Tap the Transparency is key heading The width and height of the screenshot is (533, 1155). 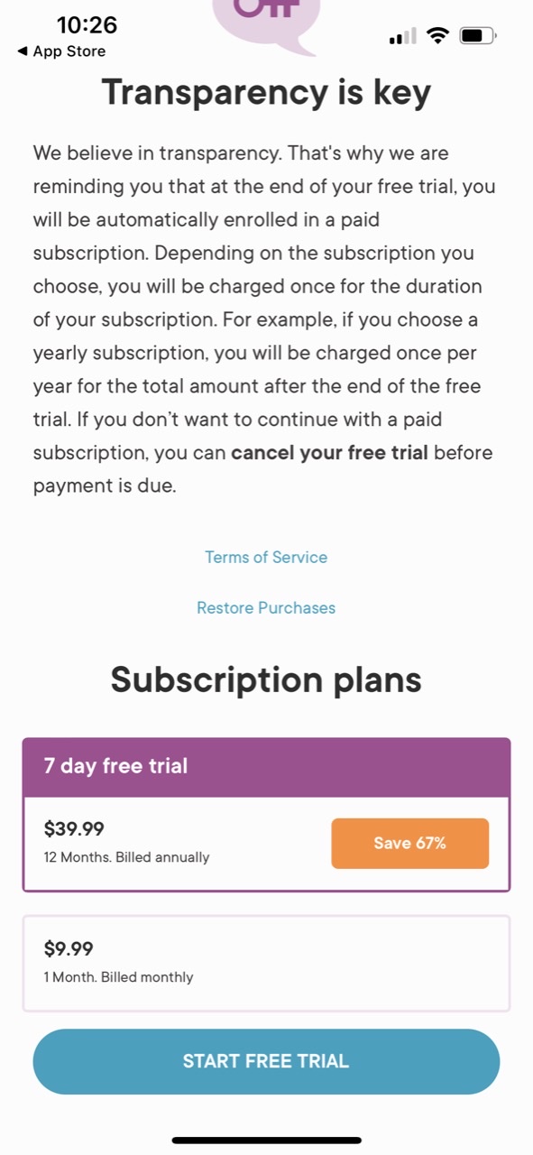(x=266, y=93)
